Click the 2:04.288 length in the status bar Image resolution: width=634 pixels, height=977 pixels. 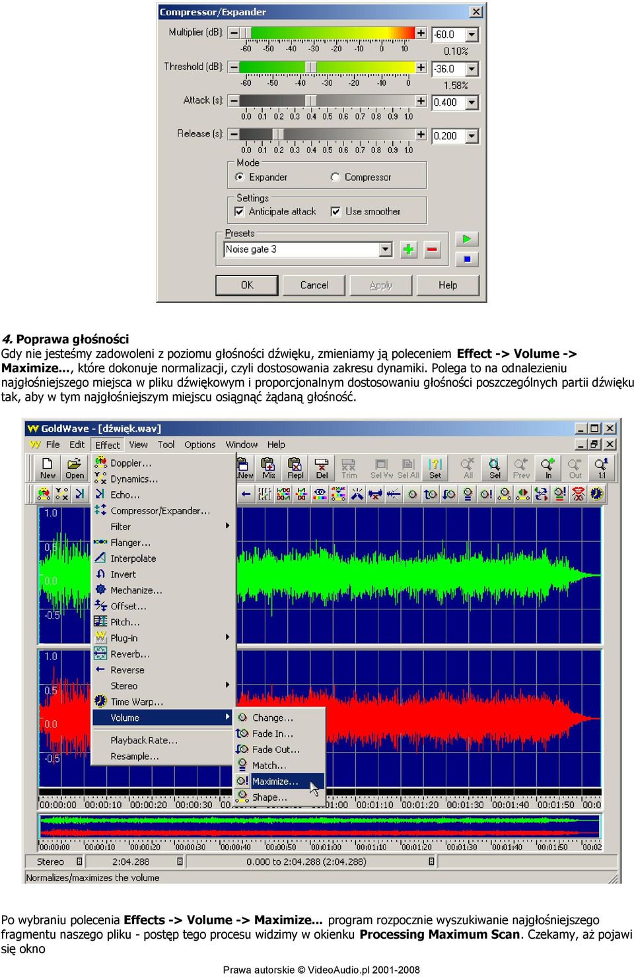(136, 861)
